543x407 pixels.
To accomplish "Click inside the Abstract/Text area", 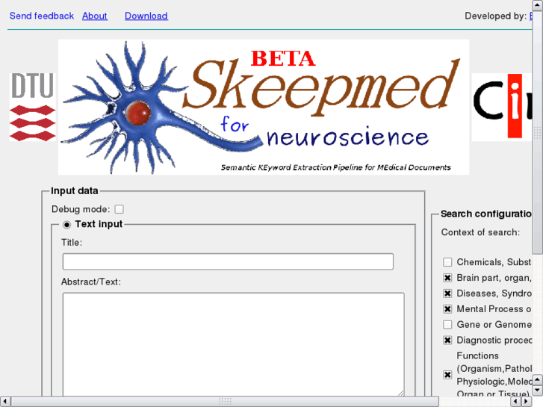I will coord(233,344).
